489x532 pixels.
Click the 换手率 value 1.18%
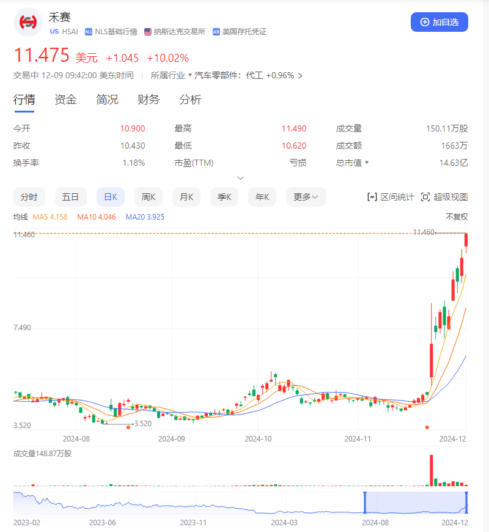coord(134,163)
